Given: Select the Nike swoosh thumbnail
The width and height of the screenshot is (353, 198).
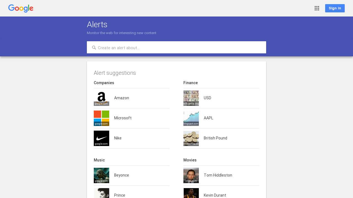Looking at the screenshot, I should click(x=101, y=138).
